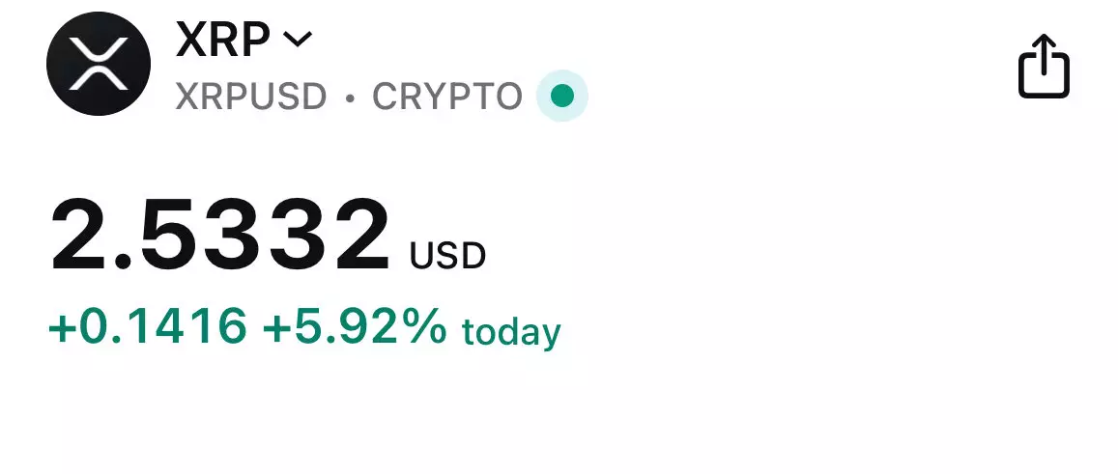The width and height of the screenshot is (1118, 474).
Task: Click the black circular XRP logo
Action: [x=99, y=64]
